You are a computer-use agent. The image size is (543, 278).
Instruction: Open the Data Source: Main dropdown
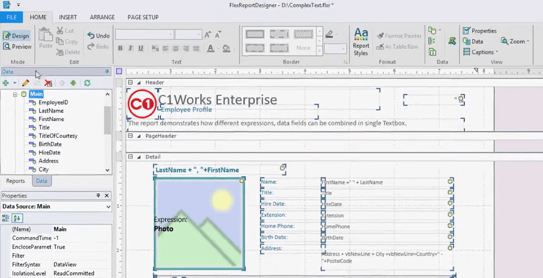pos(108,207)
